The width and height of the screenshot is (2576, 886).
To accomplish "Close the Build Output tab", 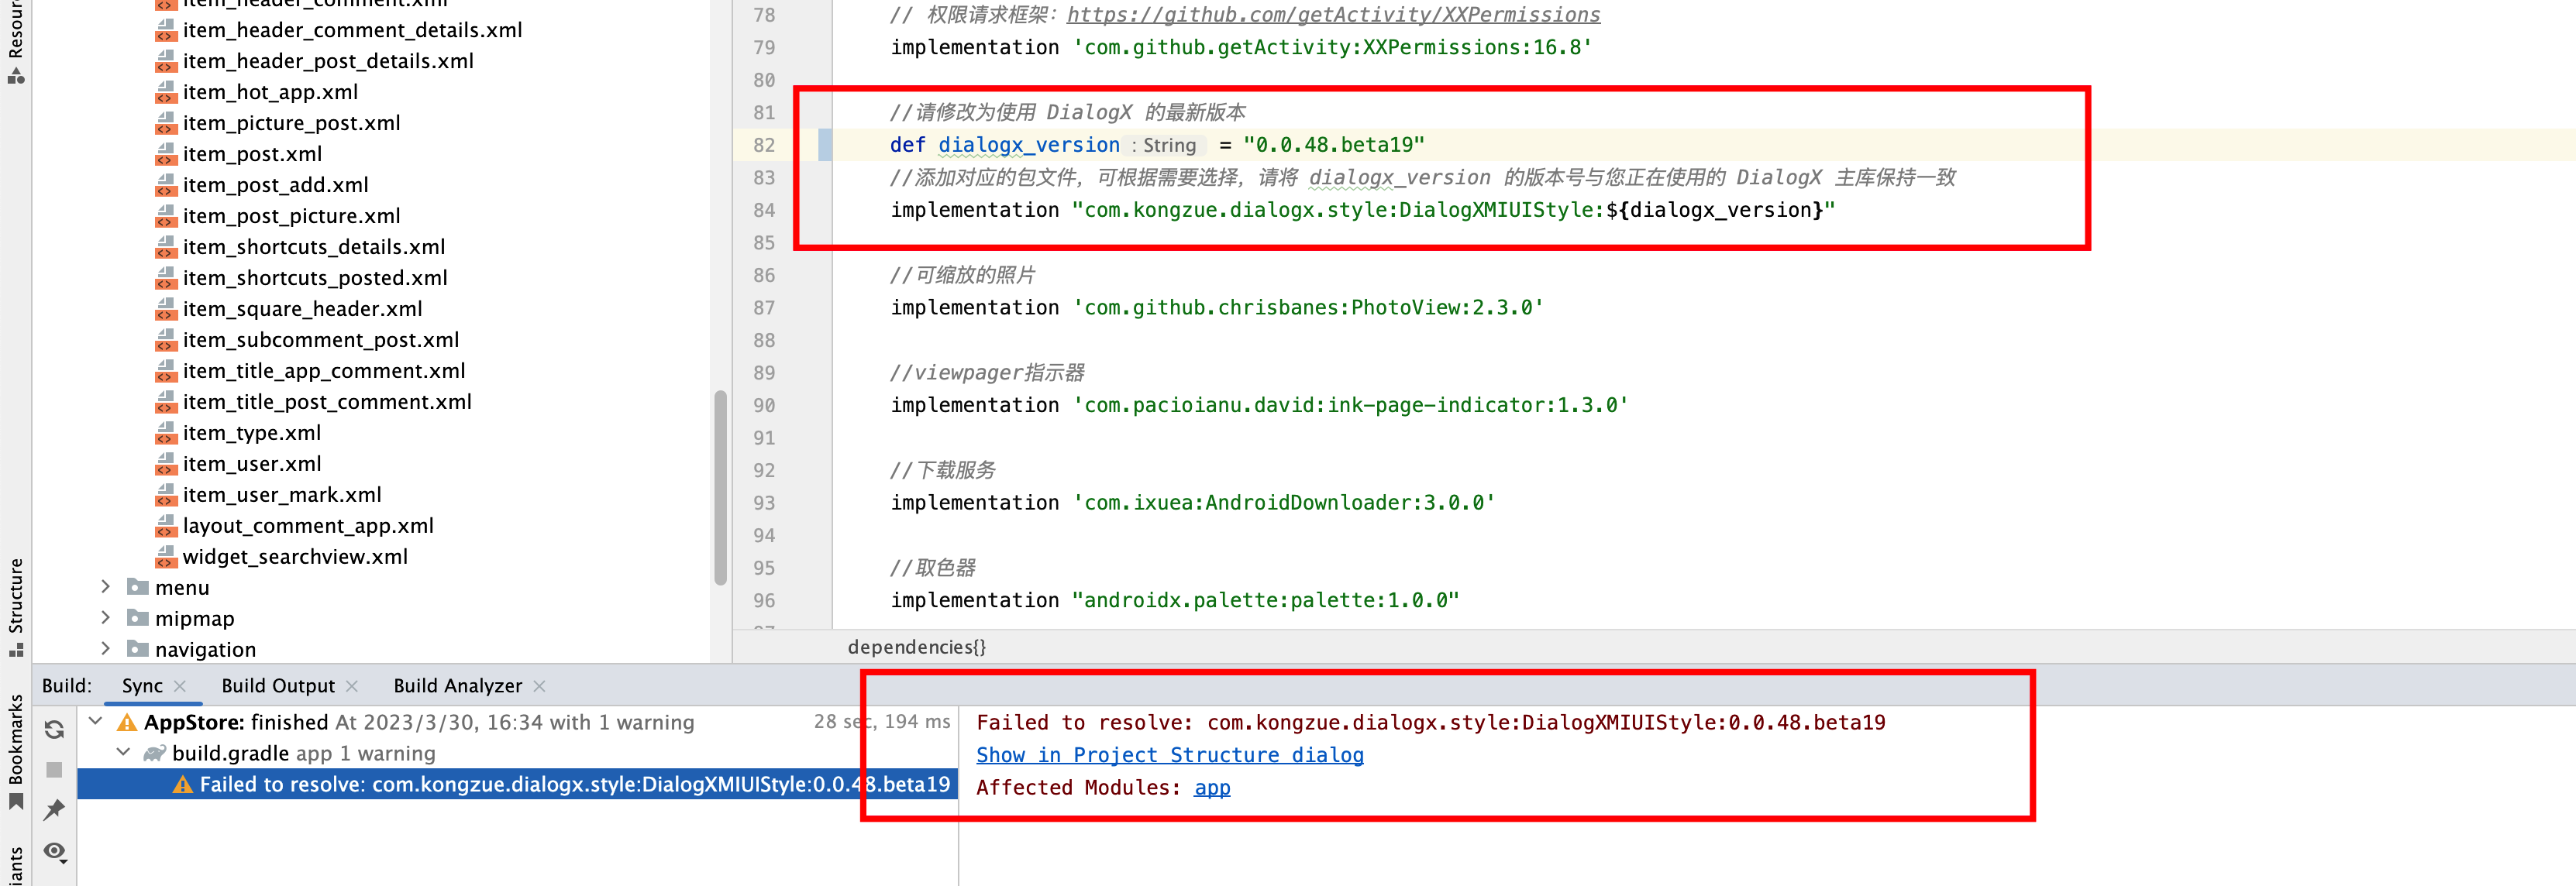I will [x=352, y=686].
